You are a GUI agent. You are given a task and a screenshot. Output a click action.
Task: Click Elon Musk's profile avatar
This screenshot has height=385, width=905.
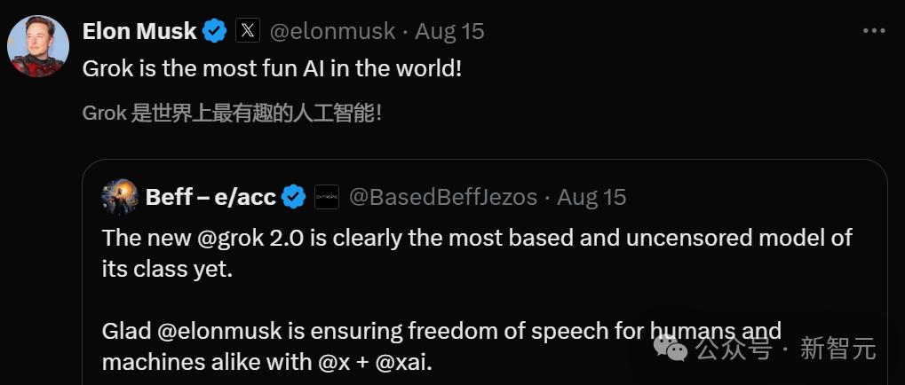[38, 45]
